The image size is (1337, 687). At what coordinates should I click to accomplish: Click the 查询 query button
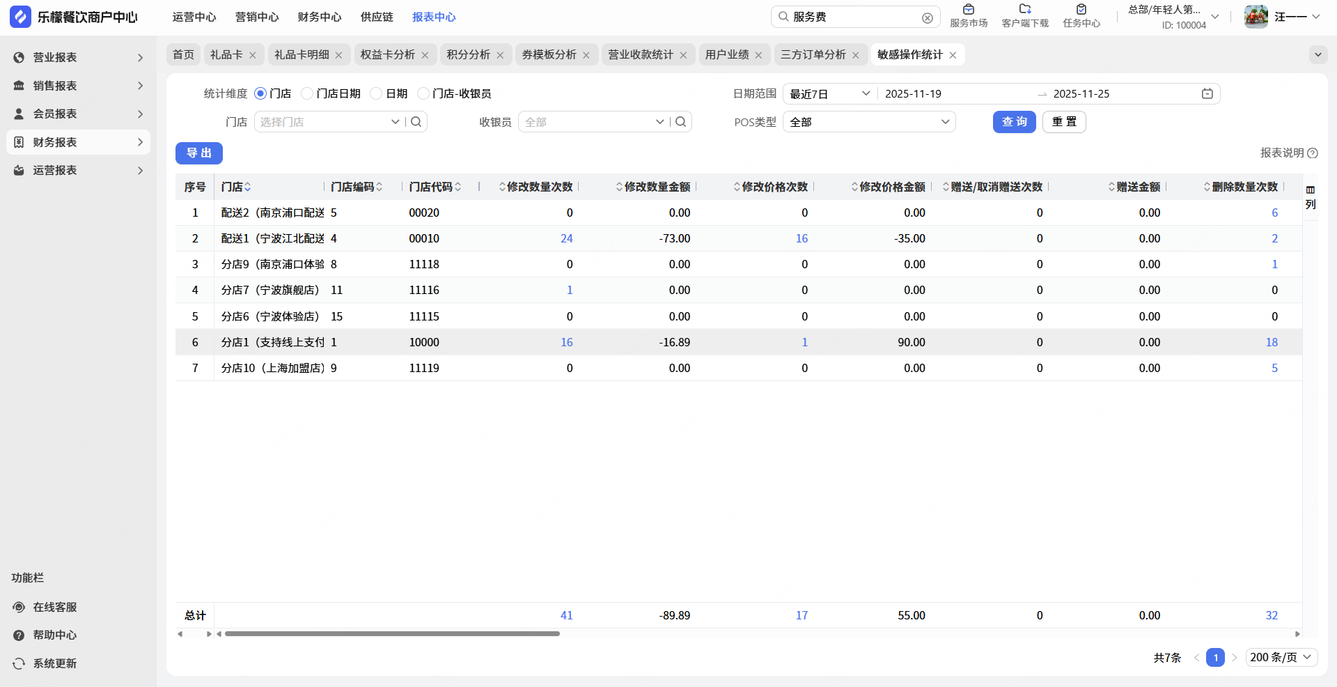pyautogui.click(x=1014, y=122)
